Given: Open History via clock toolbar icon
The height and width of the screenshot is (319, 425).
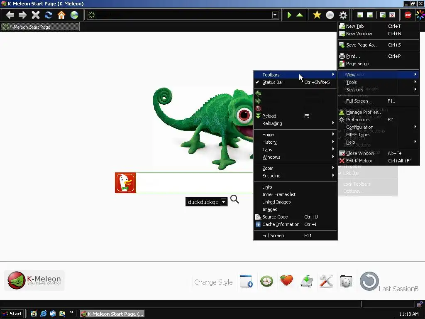Looking at the screenshot, I should click(x=330, y=15).
